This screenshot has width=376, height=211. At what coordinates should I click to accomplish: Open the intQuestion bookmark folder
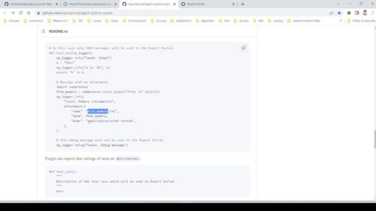pos(181,21)
